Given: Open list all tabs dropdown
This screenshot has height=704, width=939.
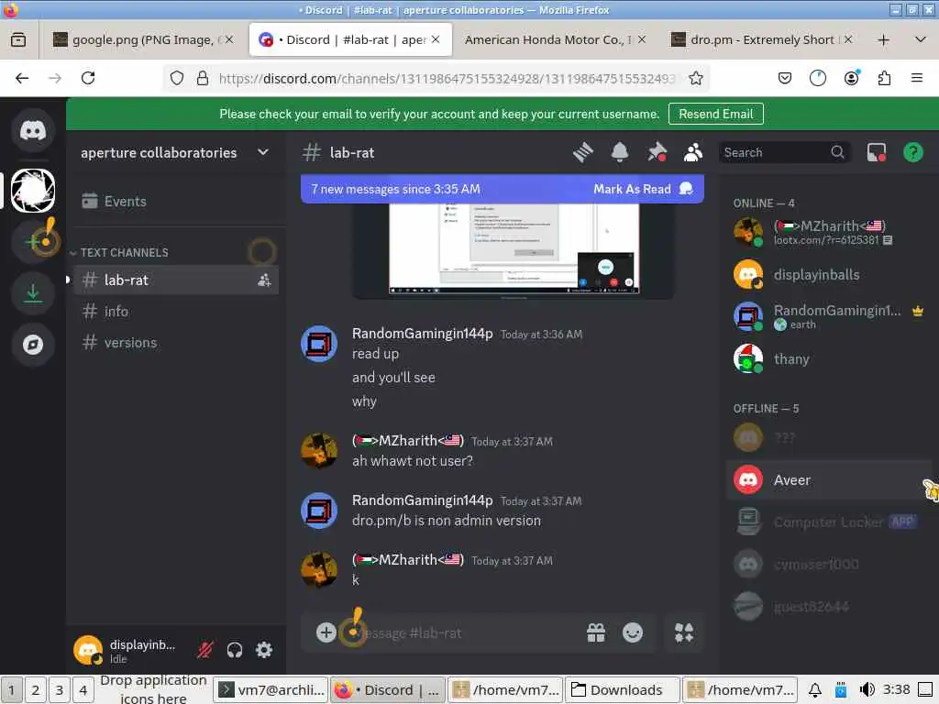Looking at the screenshot, I should tap(921, 40).
